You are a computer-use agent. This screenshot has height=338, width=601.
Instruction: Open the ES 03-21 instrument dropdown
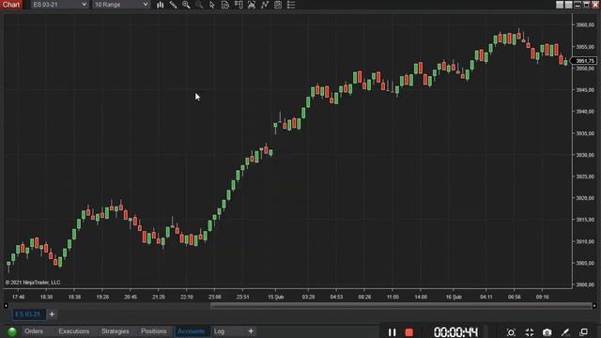59,5
